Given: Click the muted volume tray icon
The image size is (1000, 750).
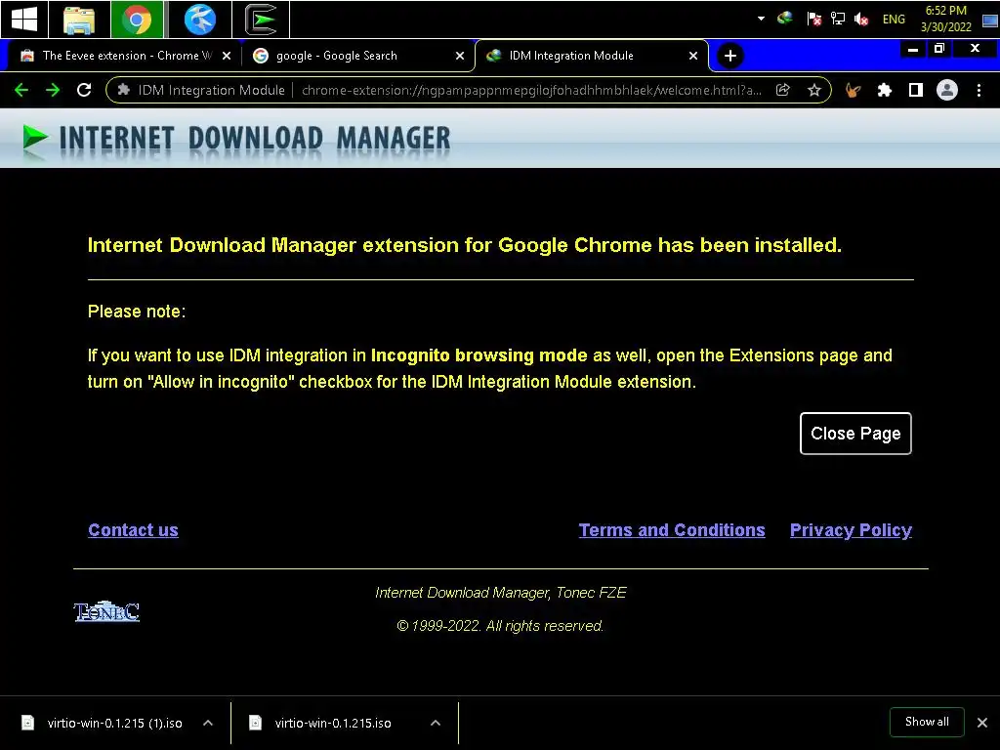Looking at the screenshot, I should [861, 20].
